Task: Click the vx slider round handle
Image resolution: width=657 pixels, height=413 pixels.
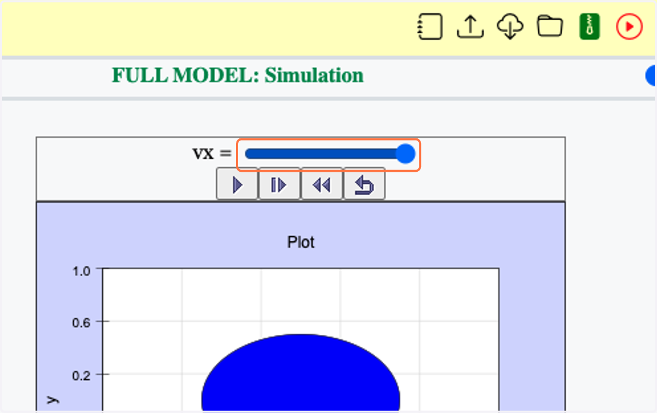Action: [x=405, y=154]
